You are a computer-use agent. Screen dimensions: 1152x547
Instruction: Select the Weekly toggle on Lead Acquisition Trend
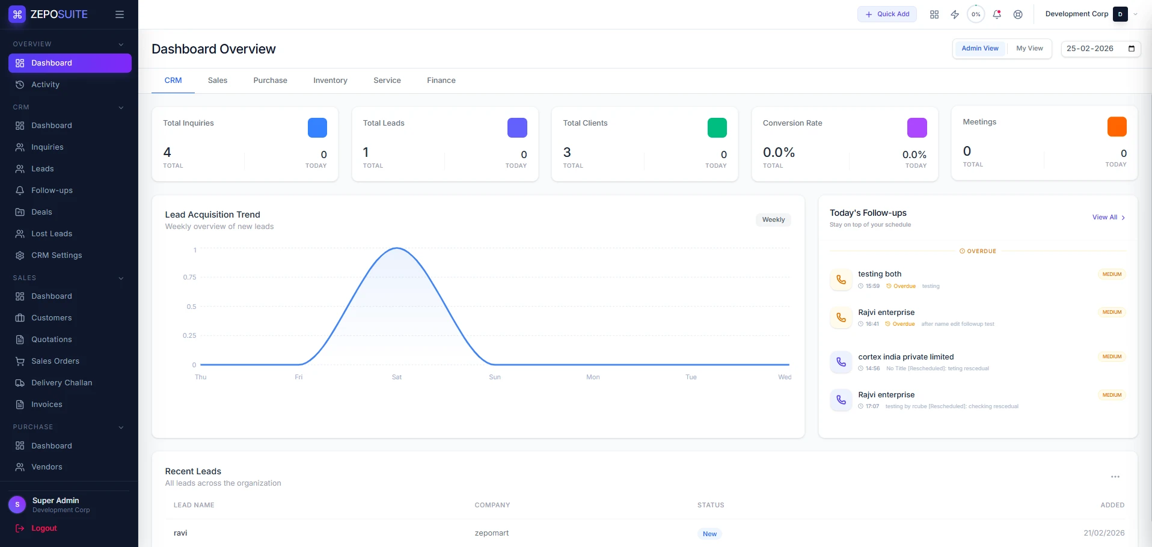click(773, 219)
